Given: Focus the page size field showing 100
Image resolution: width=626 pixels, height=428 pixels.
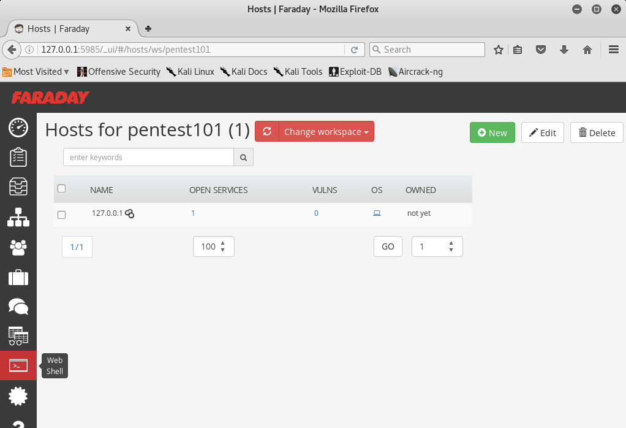Looking at the screenshot, I should click(214, 246).
